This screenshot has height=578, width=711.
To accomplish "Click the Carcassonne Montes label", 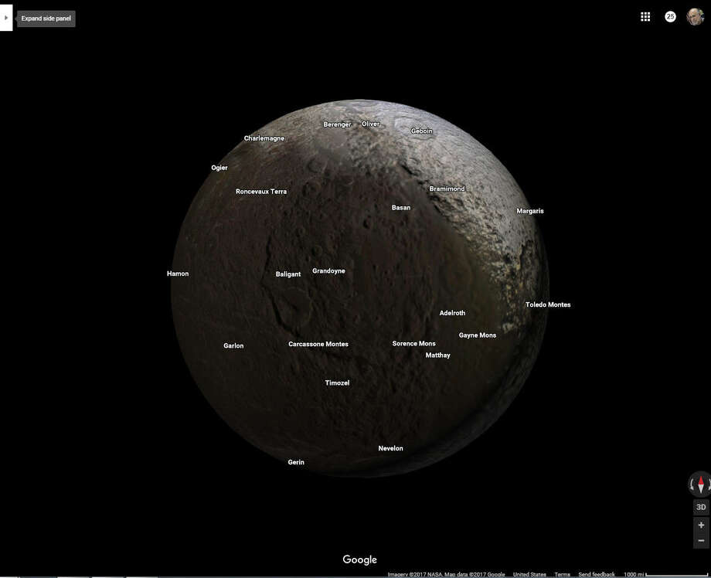I will click(x=318, y=344).
